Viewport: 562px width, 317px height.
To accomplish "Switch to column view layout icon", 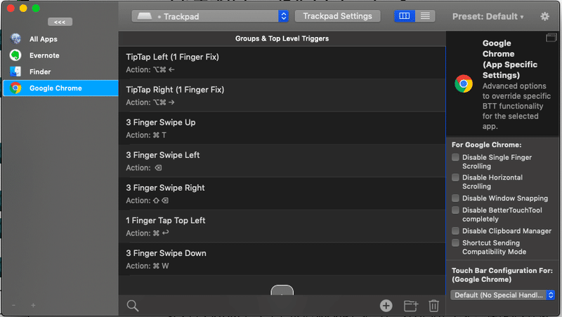I will (405, 16).
